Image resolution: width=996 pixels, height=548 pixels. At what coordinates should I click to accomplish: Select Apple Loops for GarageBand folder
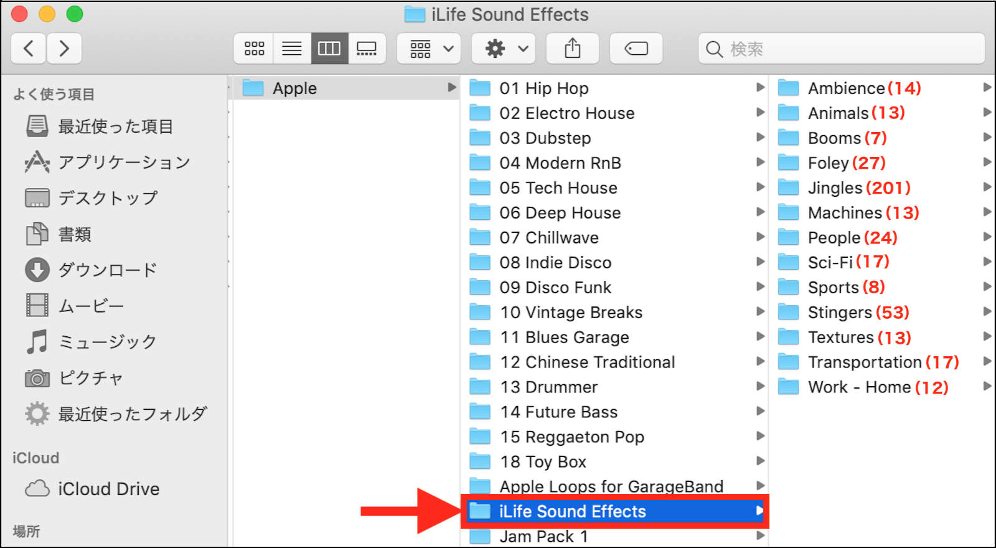click(614, 486)
